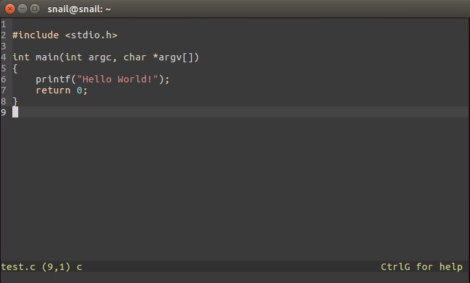The width and height of the screenshot is (470, 283).
Task: Click line number 1 in the gutter
Action: point(3,24)
